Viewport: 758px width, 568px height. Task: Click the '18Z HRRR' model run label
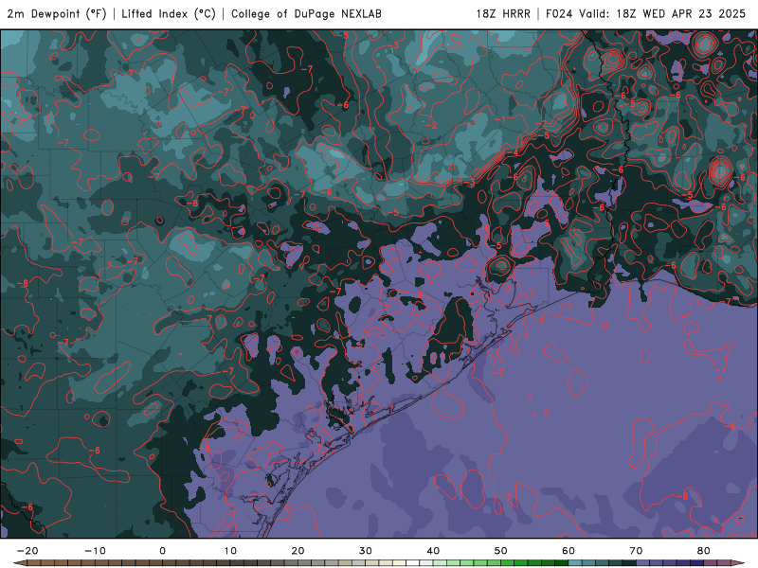point(503,13)
